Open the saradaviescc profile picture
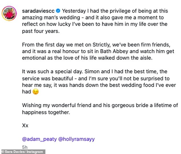The width and height of the screenshot is (181, 154). tap(9, 13)
